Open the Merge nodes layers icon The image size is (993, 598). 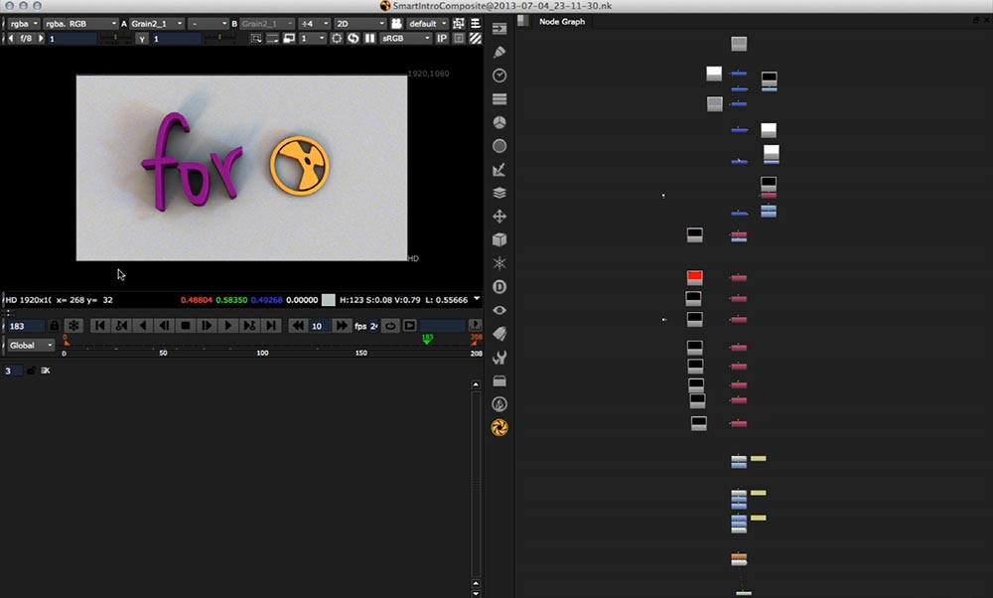pos(499,193)
